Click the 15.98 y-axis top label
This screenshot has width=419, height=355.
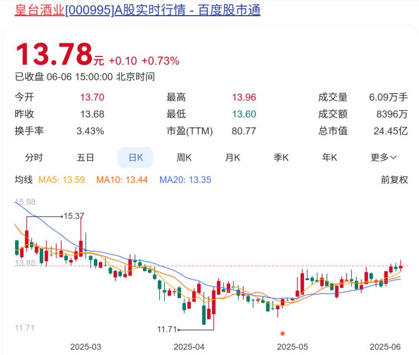tap(25, 202)
